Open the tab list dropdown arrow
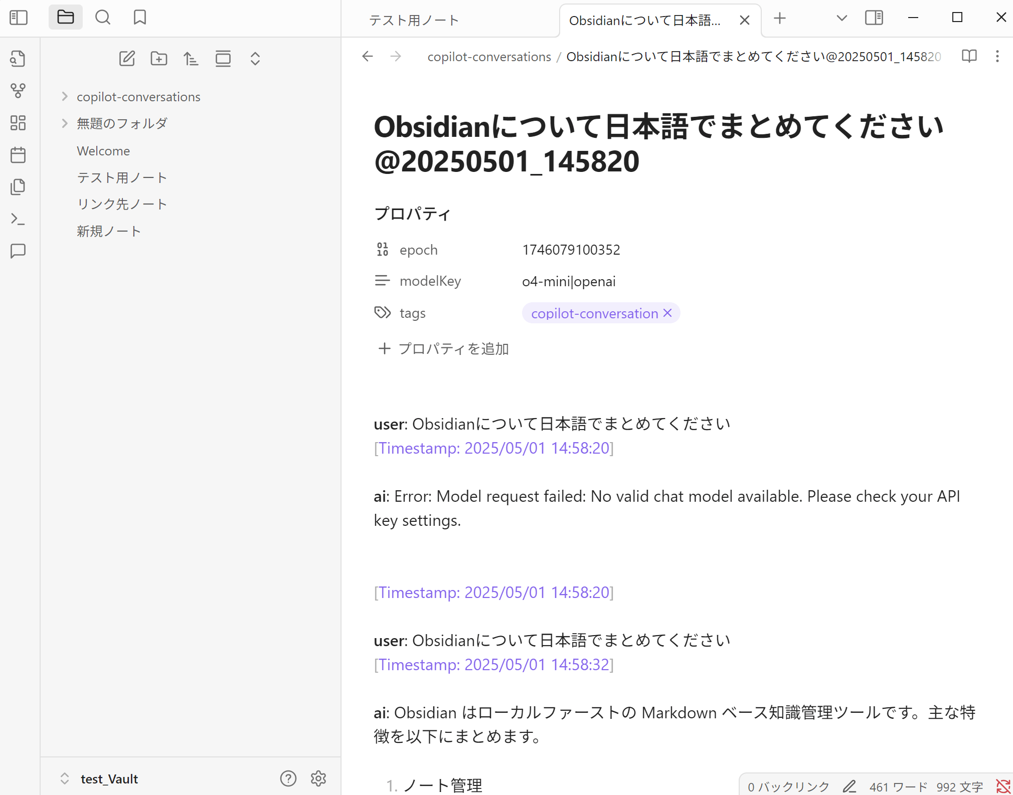The image size is (1013, 795). click(842, 18)
